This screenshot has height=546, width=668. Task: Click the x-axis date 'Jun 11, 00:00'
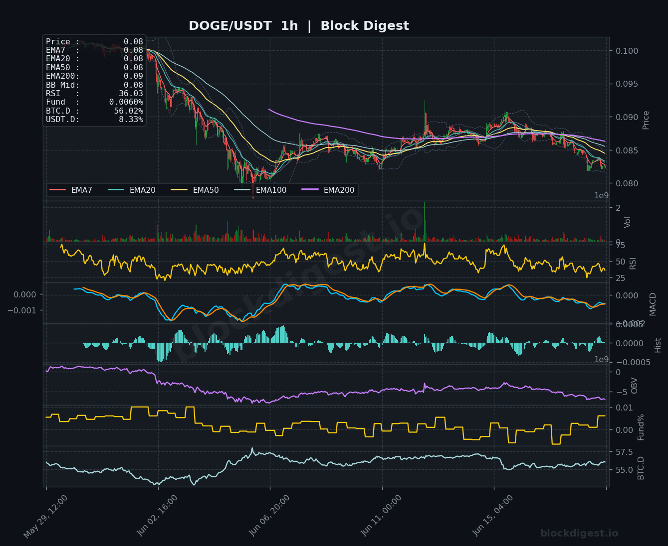[x=382, y=516]
